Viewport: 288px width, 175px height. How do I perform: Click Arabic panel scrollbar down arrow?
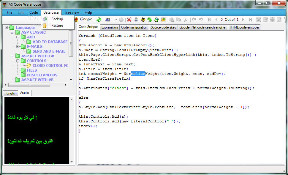[72, 162]
